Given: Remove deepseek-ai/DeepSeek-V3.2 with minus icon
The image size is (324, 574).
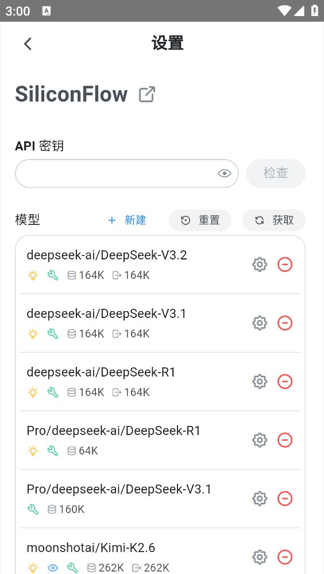Looking at the screenshot, I should click(285, 264).
